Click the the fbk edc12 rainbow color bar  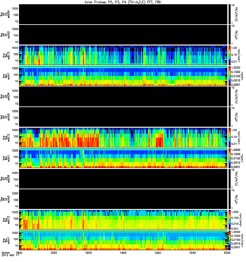coord(230,220)
